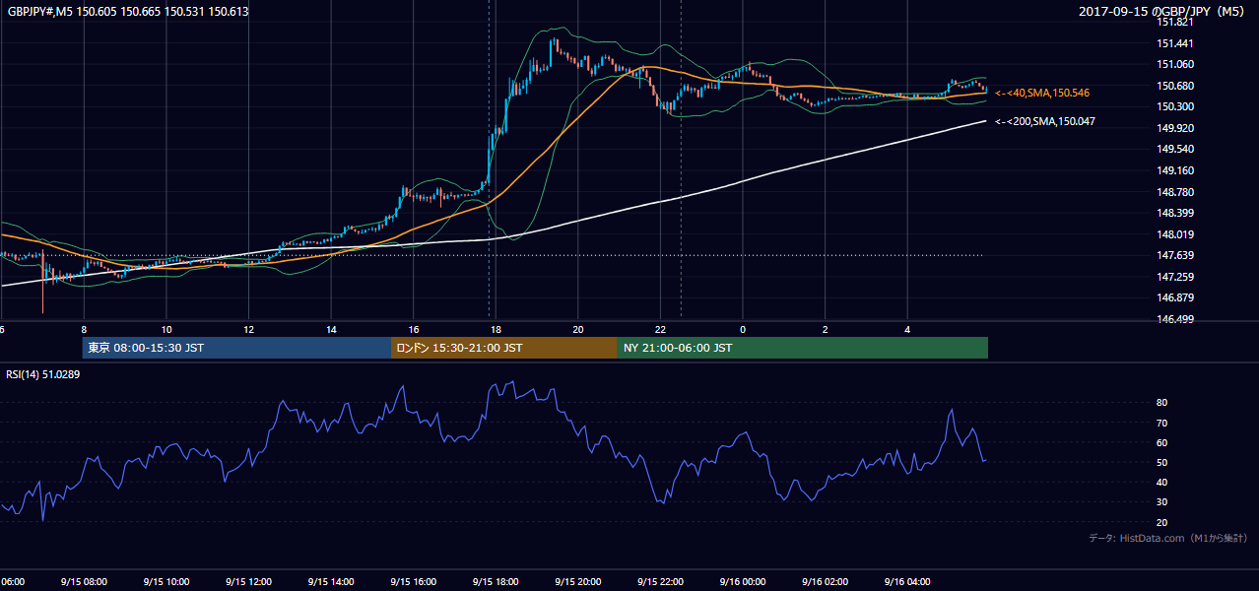1259x591 pixels.
Task: Click hour label 14 under the price chart
Action: [331, 329]
